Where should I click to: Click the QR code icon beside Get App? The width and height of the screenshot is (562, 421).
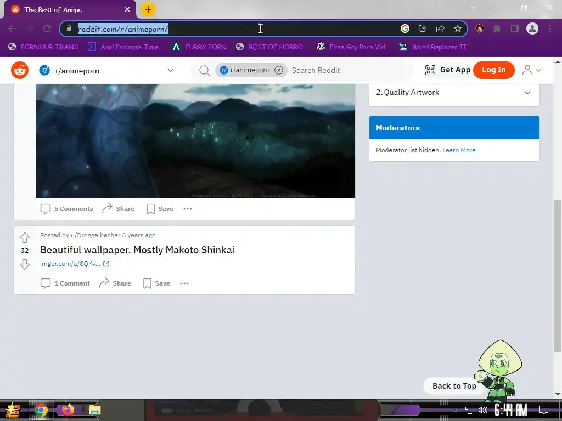(x=430, y=70)
